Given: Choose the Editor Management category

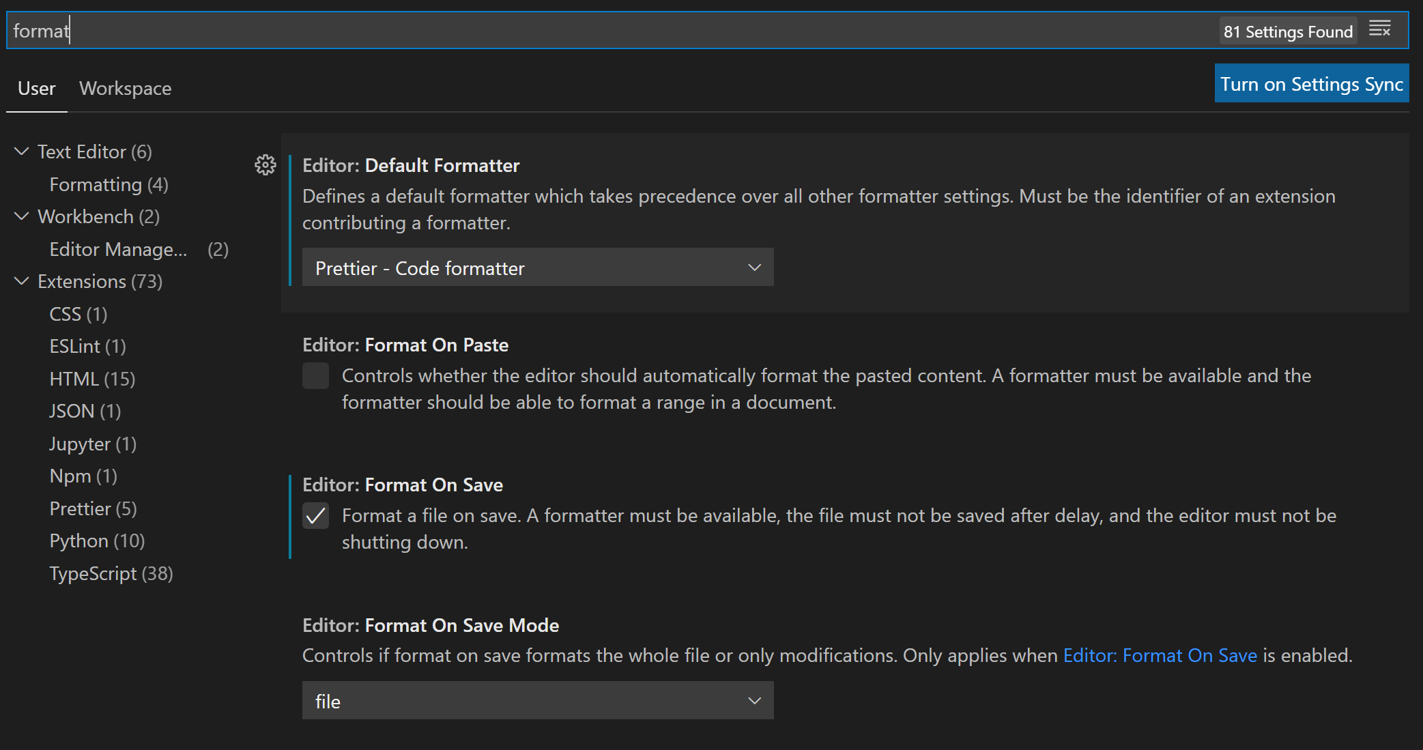Looking at the screenshot, I should 118,249.
